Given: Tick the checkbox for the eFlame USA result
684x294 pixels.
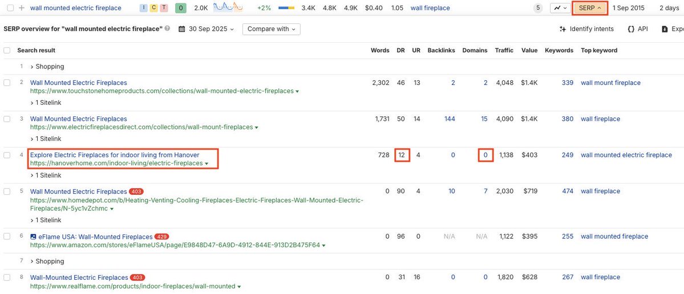Looking at the screenshot, I should [x=7, y=236].
